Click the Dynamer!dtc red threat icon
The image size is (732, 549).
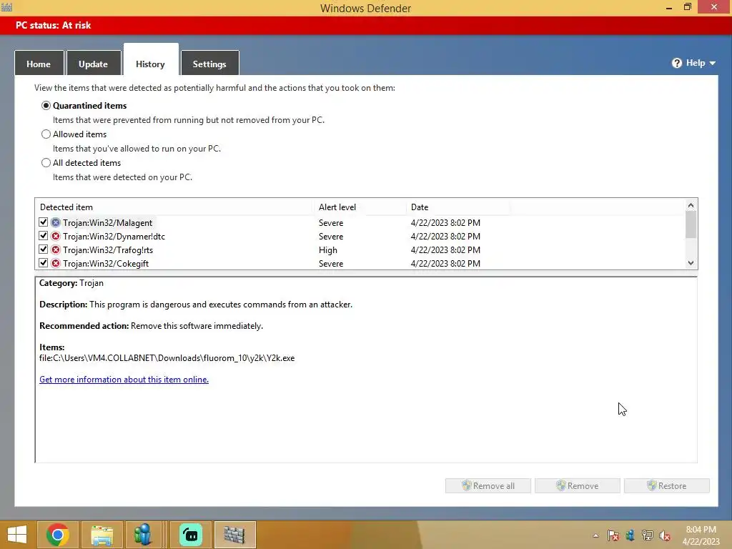tap(56, 236)
